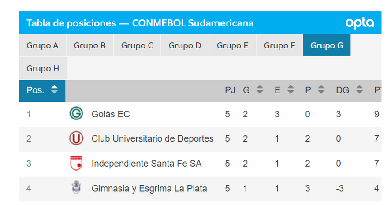391x205 pixels.
Task: Switch to the Grupo B tab
Action: [89, 45]
